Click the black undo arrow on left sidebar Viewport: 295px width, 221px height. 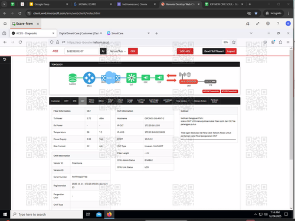(5, 59)
